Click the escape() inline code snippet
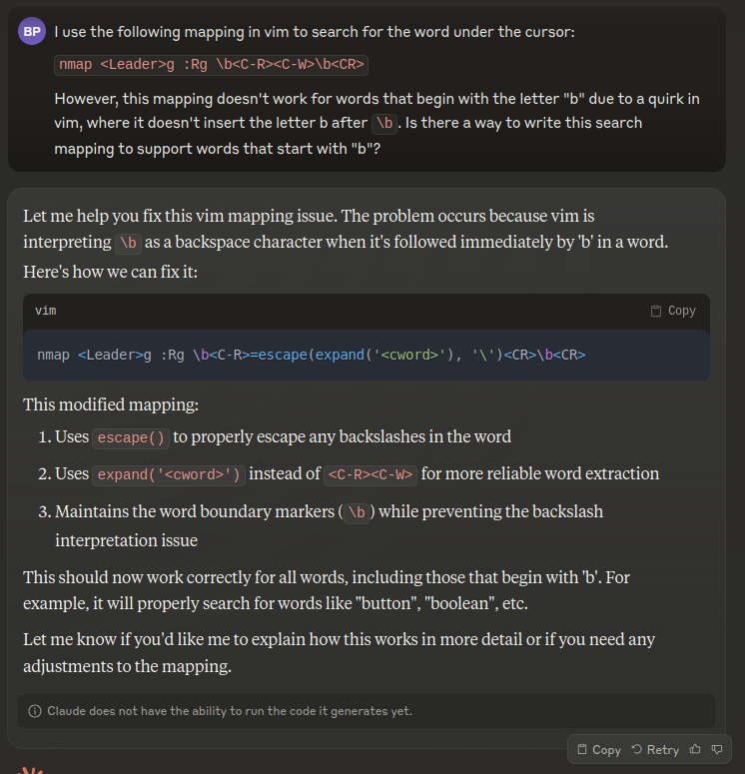 (133, 437)
